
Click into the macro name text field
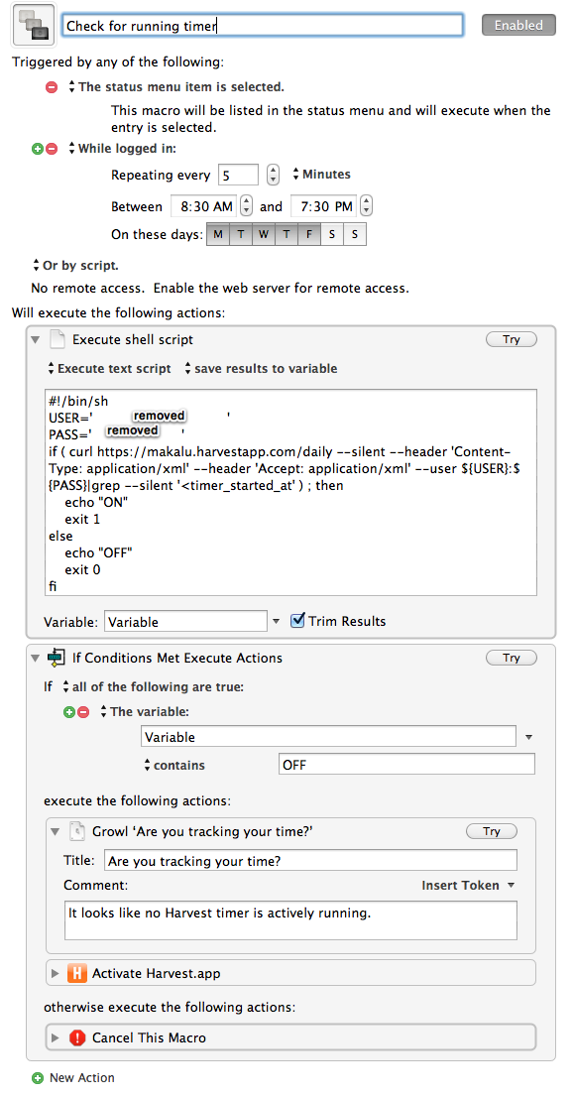(263, 26)
